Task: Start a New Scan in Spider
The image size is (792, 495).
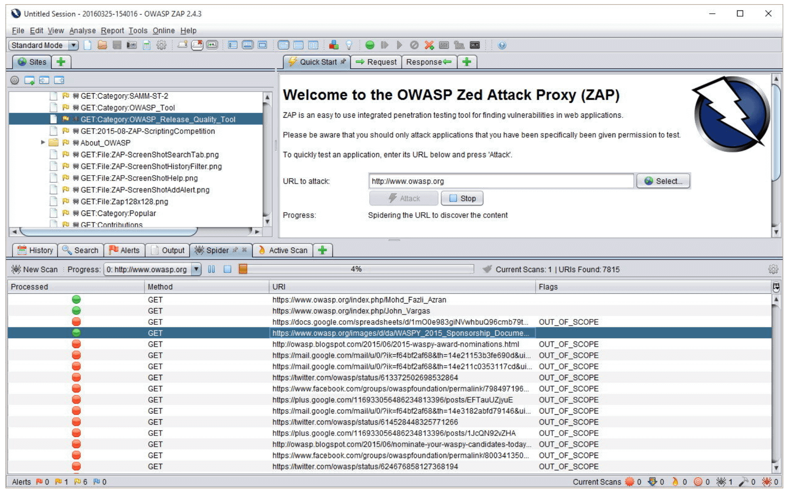Action: tap(34, 269)
